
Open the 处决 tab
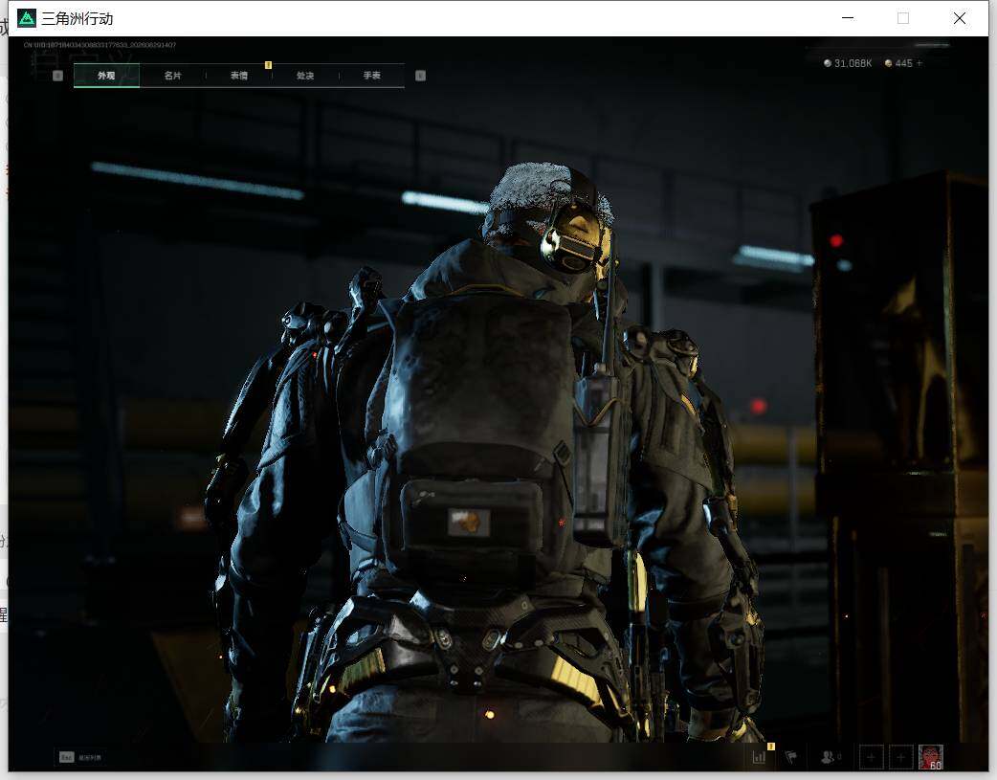coord(305,76)
